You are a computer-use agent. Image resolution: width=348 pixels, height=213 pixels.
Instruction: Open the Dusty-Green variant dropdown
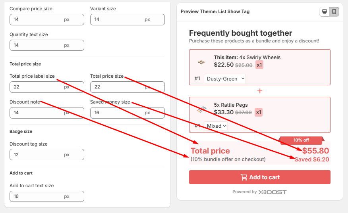pyautogui.click(x=225, y=79)
